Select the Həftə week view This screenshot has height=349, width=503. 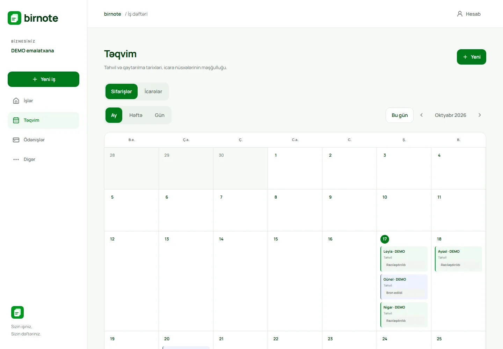coord(136,115)
